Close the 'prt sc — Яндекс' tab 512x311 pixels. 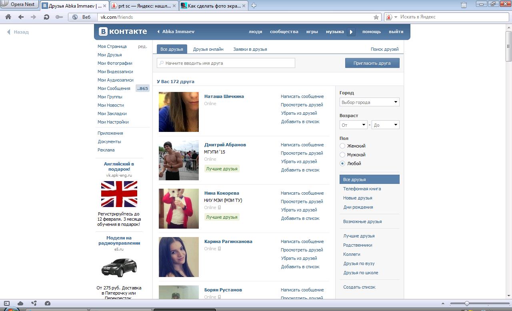click(x=174, y=6)
